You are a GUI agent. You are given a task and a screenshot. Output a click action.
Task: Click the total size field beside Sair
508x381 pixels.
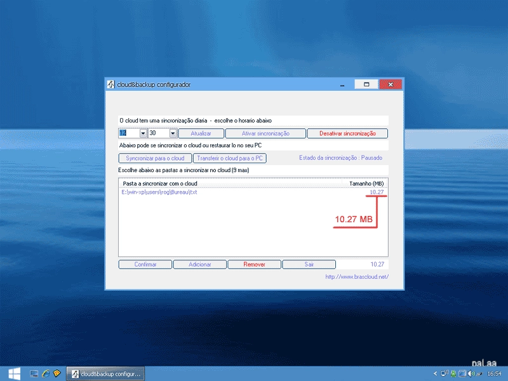click(362, 264)
